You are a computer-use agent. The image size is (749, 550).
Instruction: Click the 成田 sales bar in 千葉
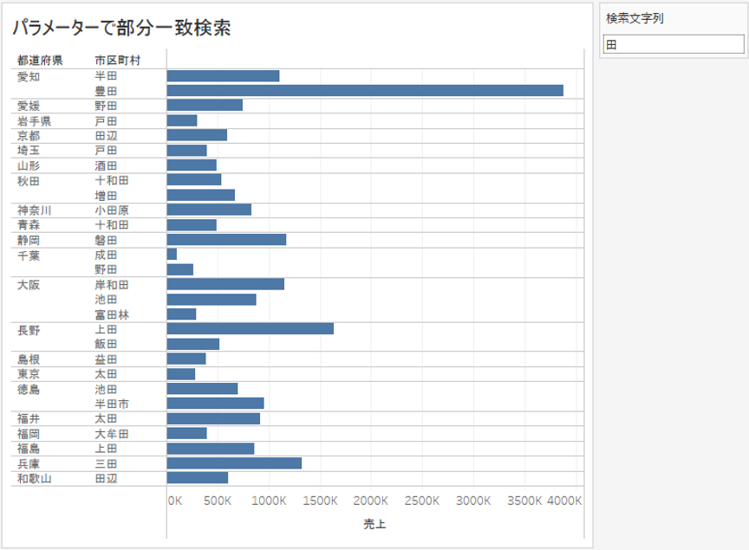(172, 254)
